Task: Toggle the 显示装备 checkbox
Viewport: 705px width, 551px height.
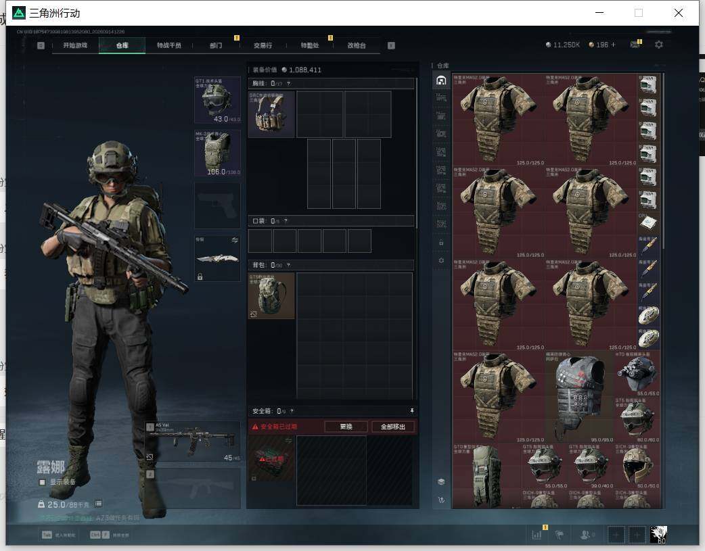Action: coord(42,482)
